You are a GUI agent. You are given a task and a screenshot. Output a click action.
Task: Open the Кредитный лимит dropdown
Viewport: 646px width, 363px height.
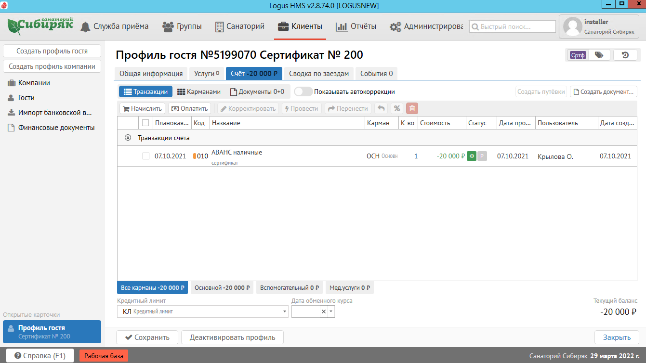[285, 311]
